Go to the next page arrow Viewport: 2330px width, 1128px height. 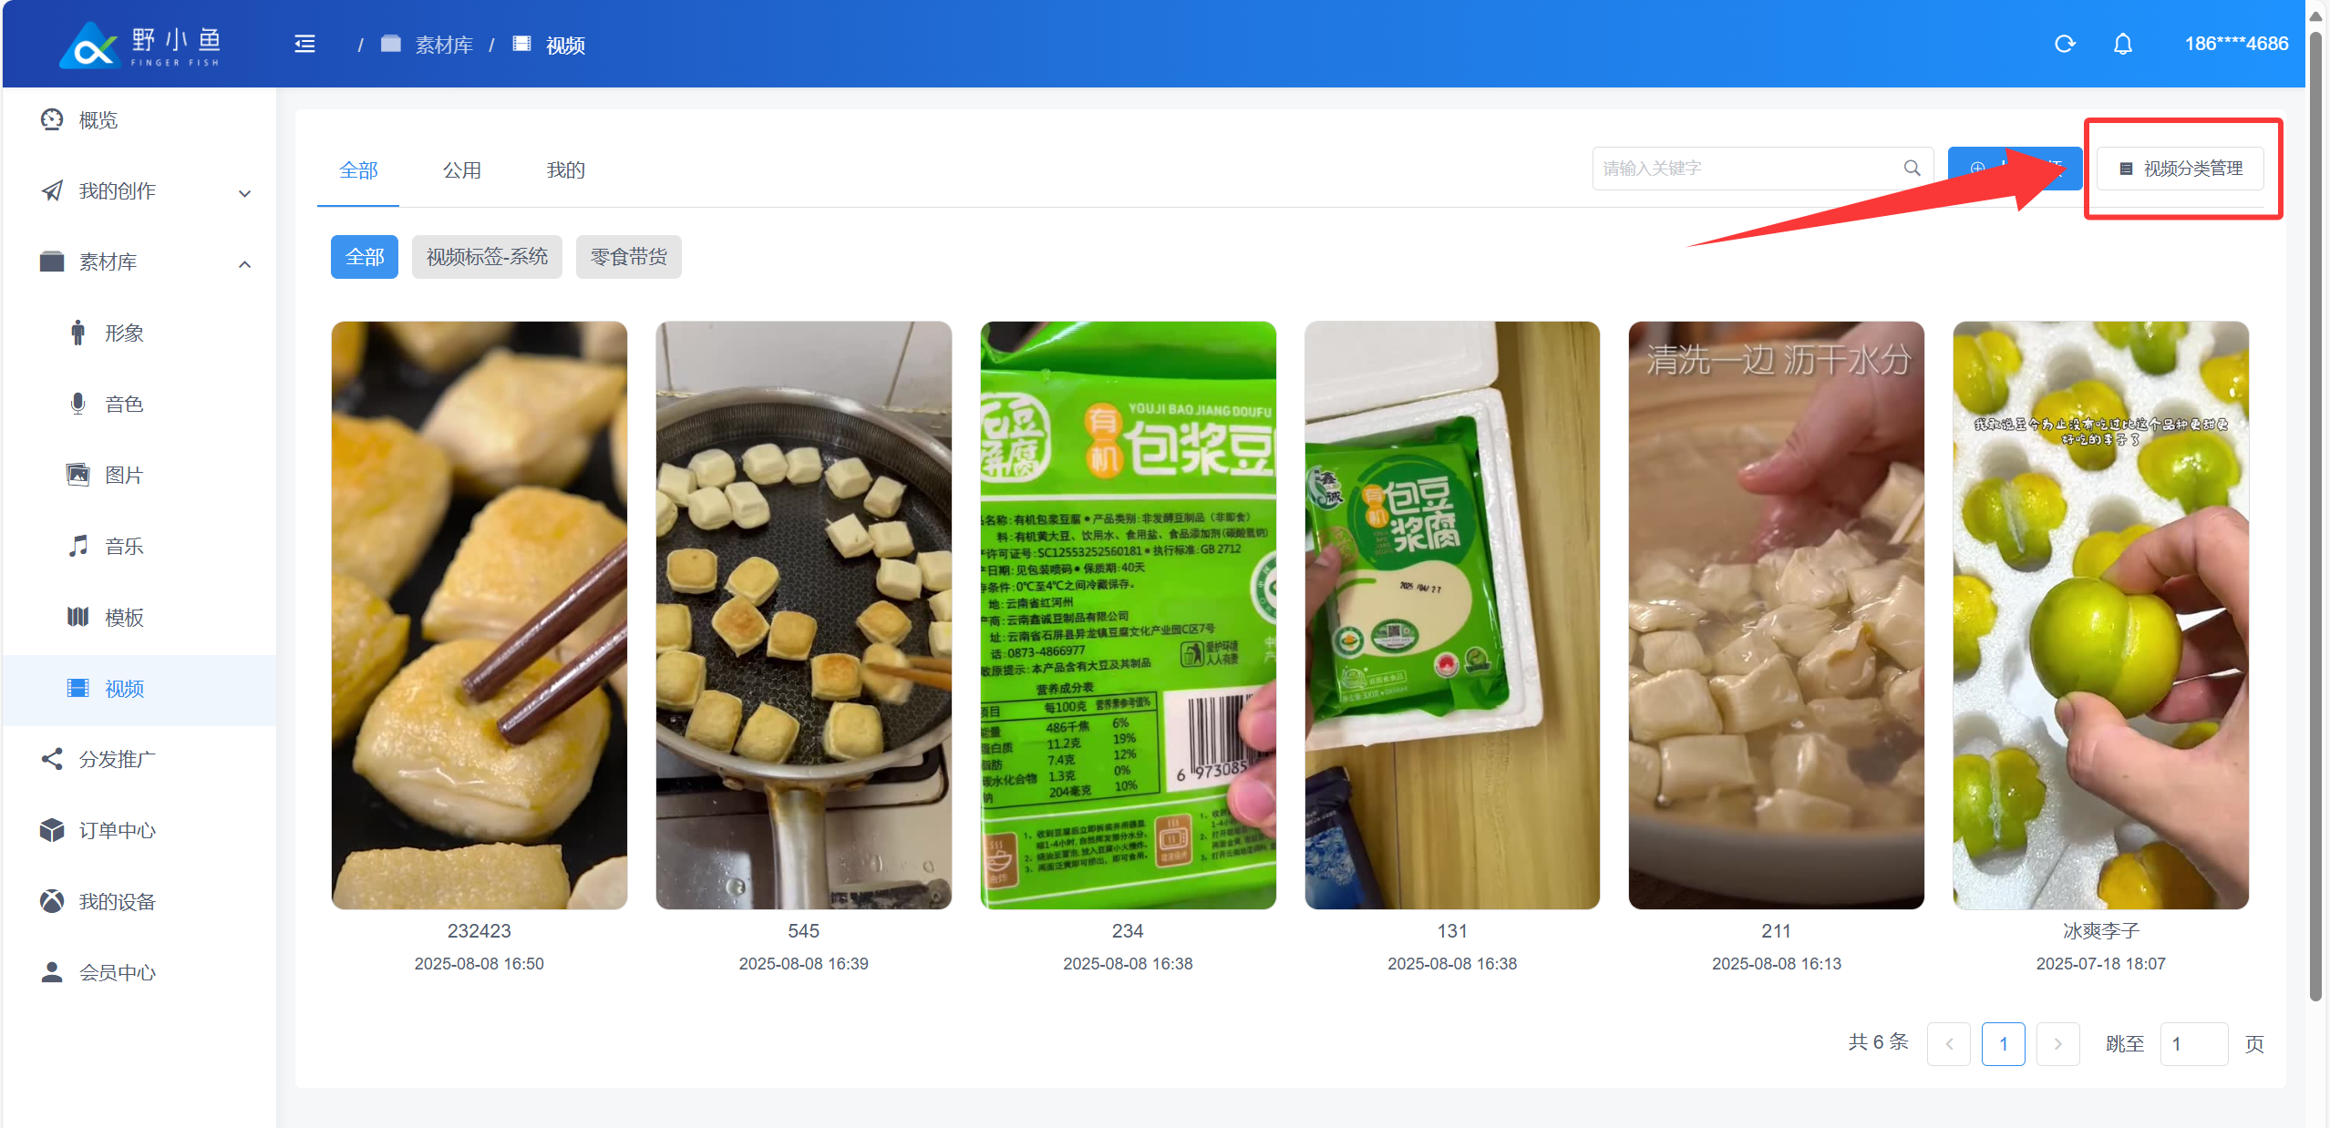tap(2057, 1044)
